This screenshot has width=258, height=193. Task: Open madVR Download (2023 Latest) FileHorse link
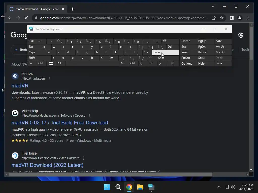coord(47,165)
